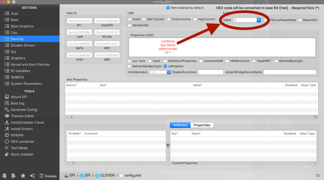Open Install/Update Clover tool
Viewport: 324px width, 180px height.
(x=24, y=122)
